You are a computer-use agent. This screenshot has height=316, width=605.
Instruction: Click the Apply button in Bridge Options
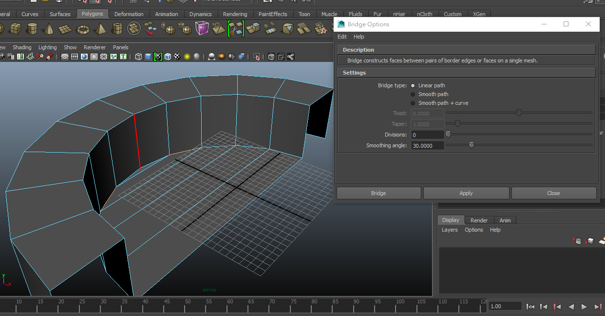click(466, 193)
